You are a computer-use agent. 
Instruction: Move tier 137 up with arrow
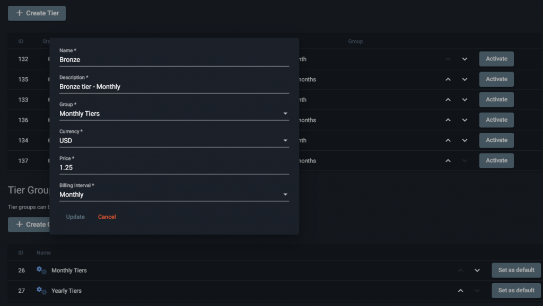point(448,161)
